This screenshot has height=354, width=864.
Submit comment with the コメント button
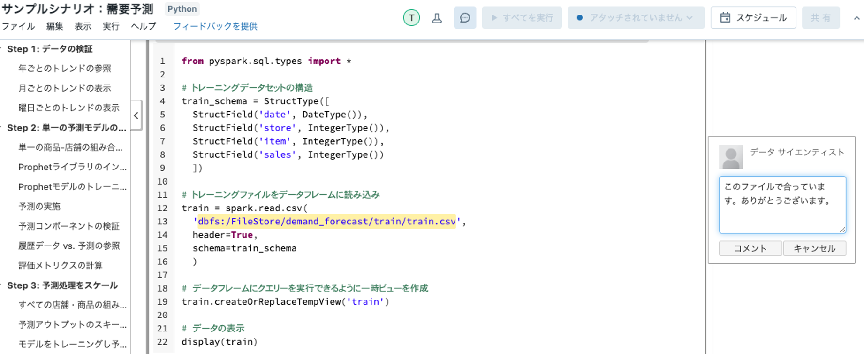750,248
